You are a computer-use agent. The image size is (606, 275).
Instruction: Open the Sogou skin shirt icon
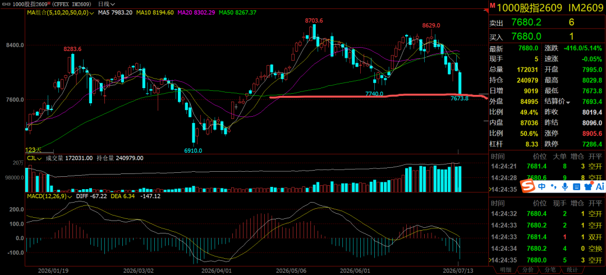point(588,186)
